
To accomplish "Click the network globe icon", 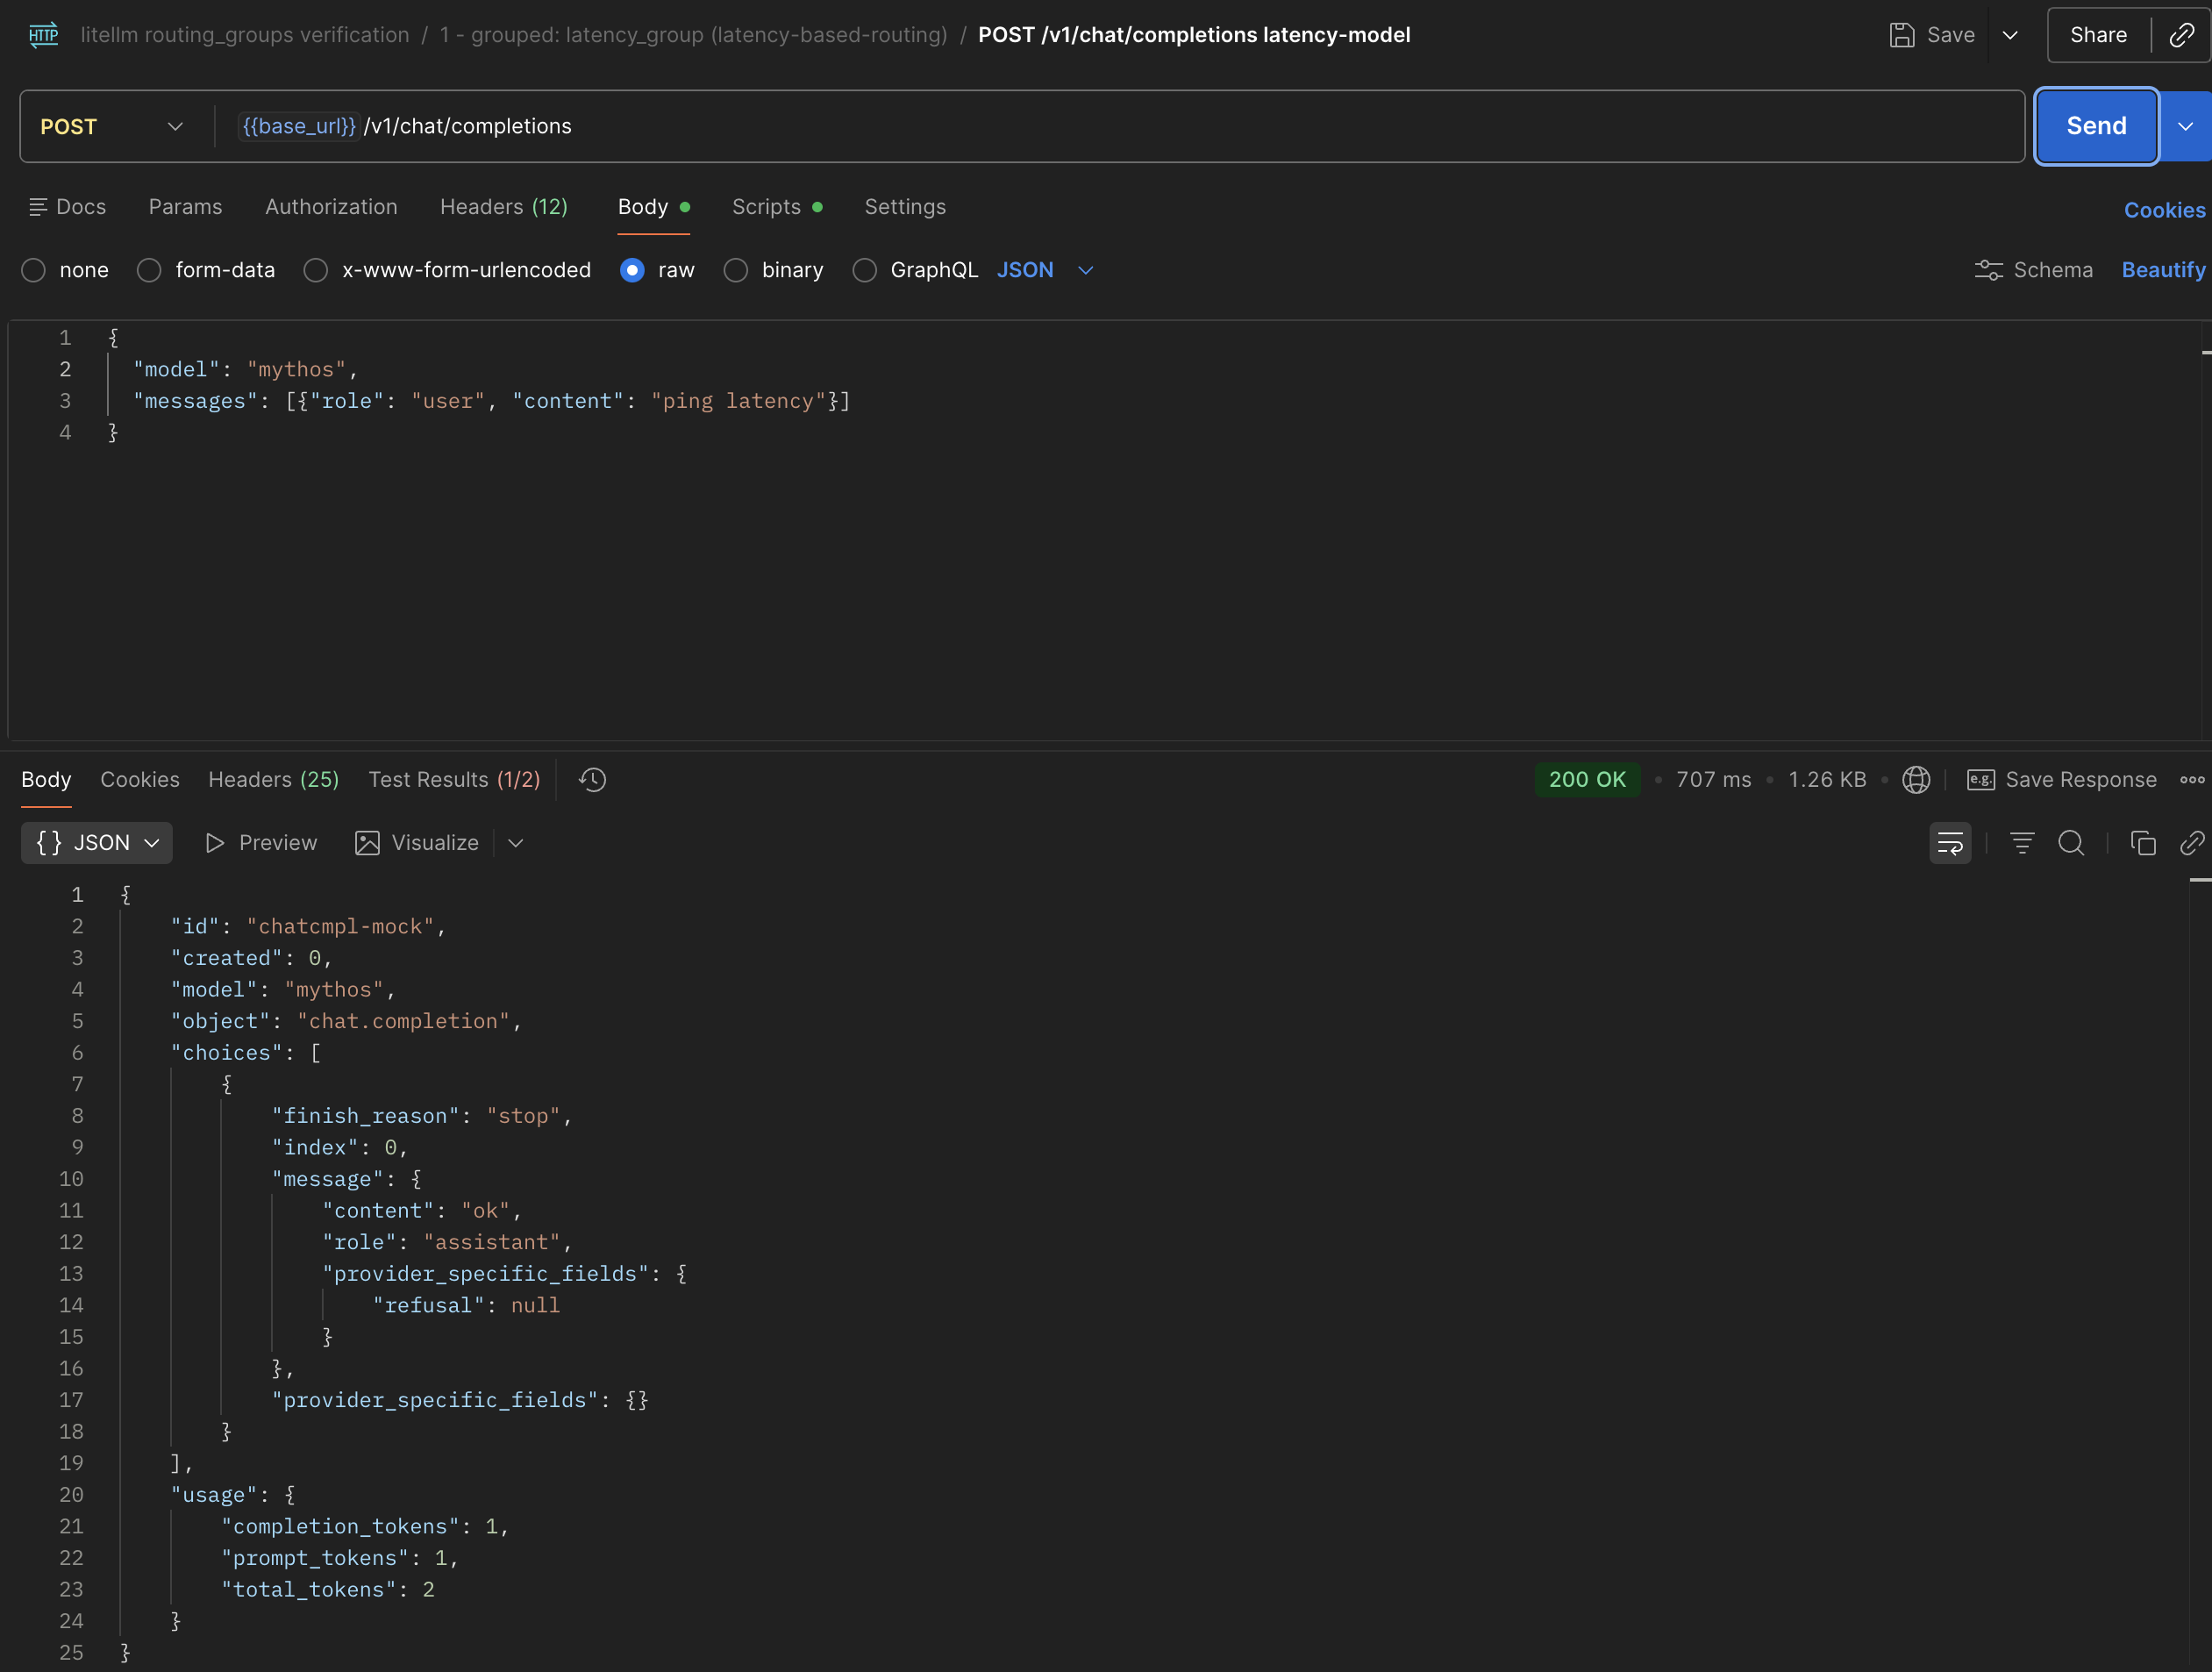I will [1915, 780].
